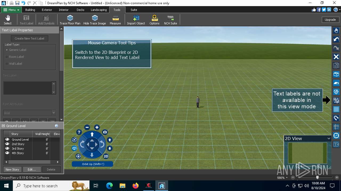Viewport: 341px width, 191px height.
Task: Click Edit... story button
Action: (32, 170)
